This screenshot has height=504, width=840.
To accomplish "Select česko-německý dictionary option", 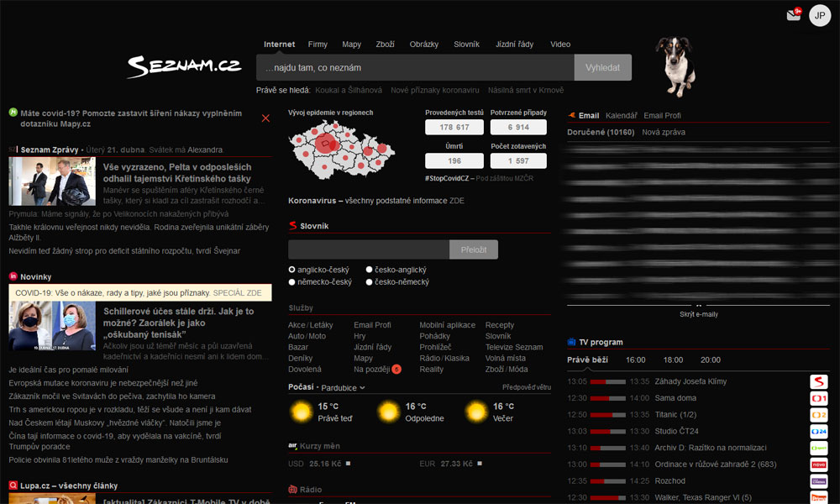I will click(369, 281).
